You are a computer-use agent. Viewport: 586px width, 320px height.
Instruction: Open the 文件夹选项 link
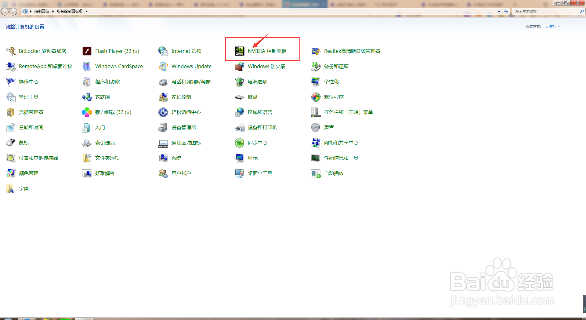[x=107, y=158]
